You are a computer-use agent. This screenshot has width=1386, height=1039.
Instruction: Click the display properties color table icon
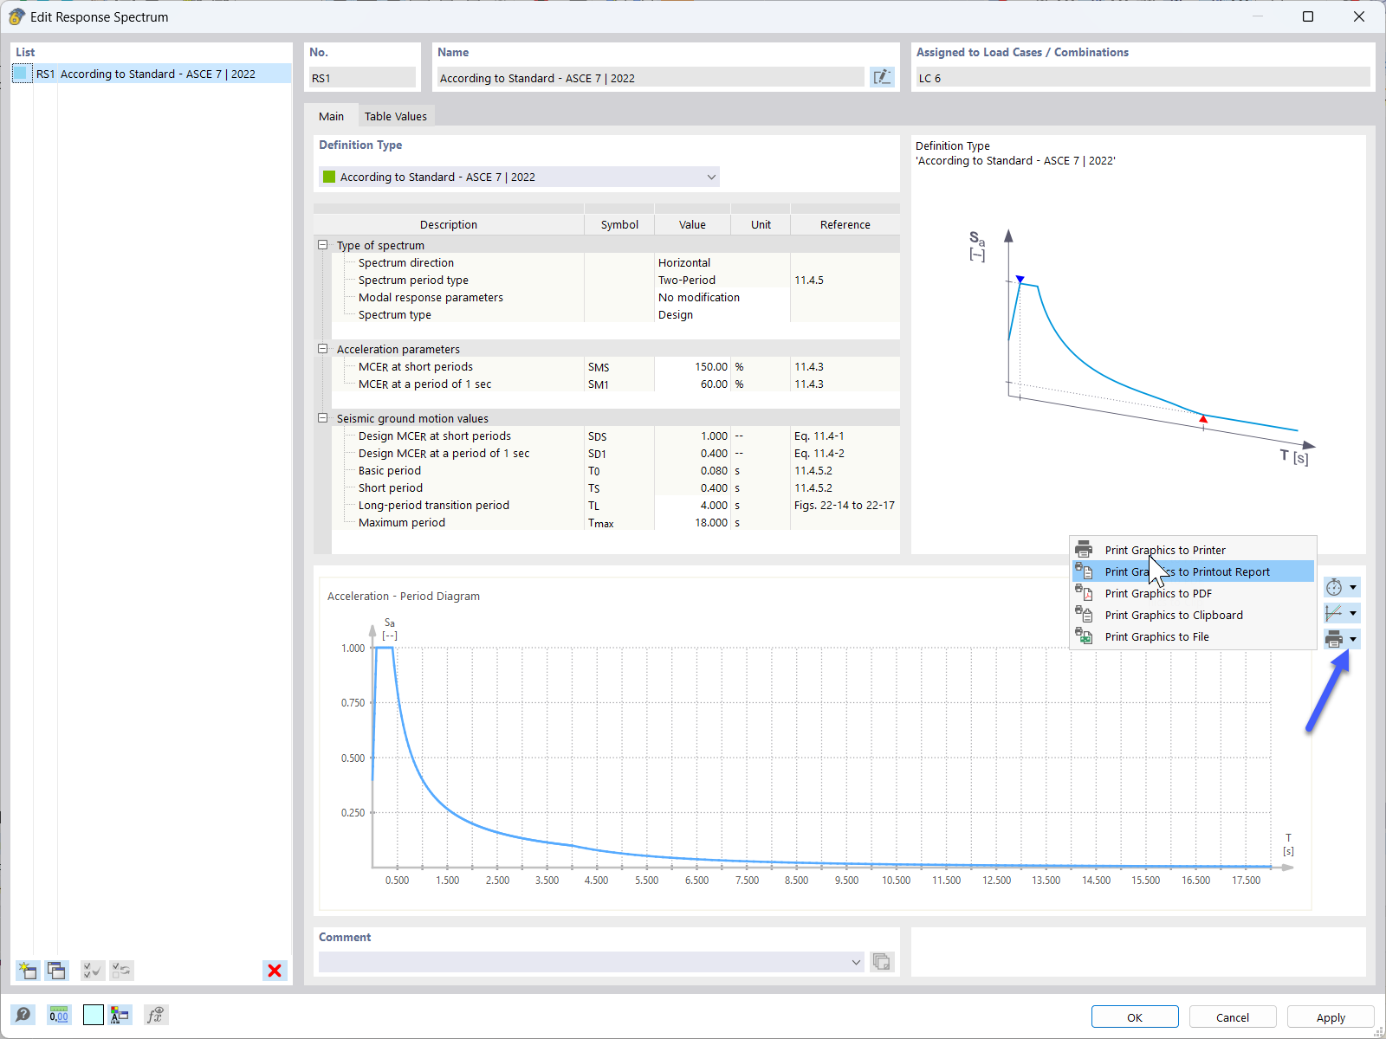point(120,1015)
